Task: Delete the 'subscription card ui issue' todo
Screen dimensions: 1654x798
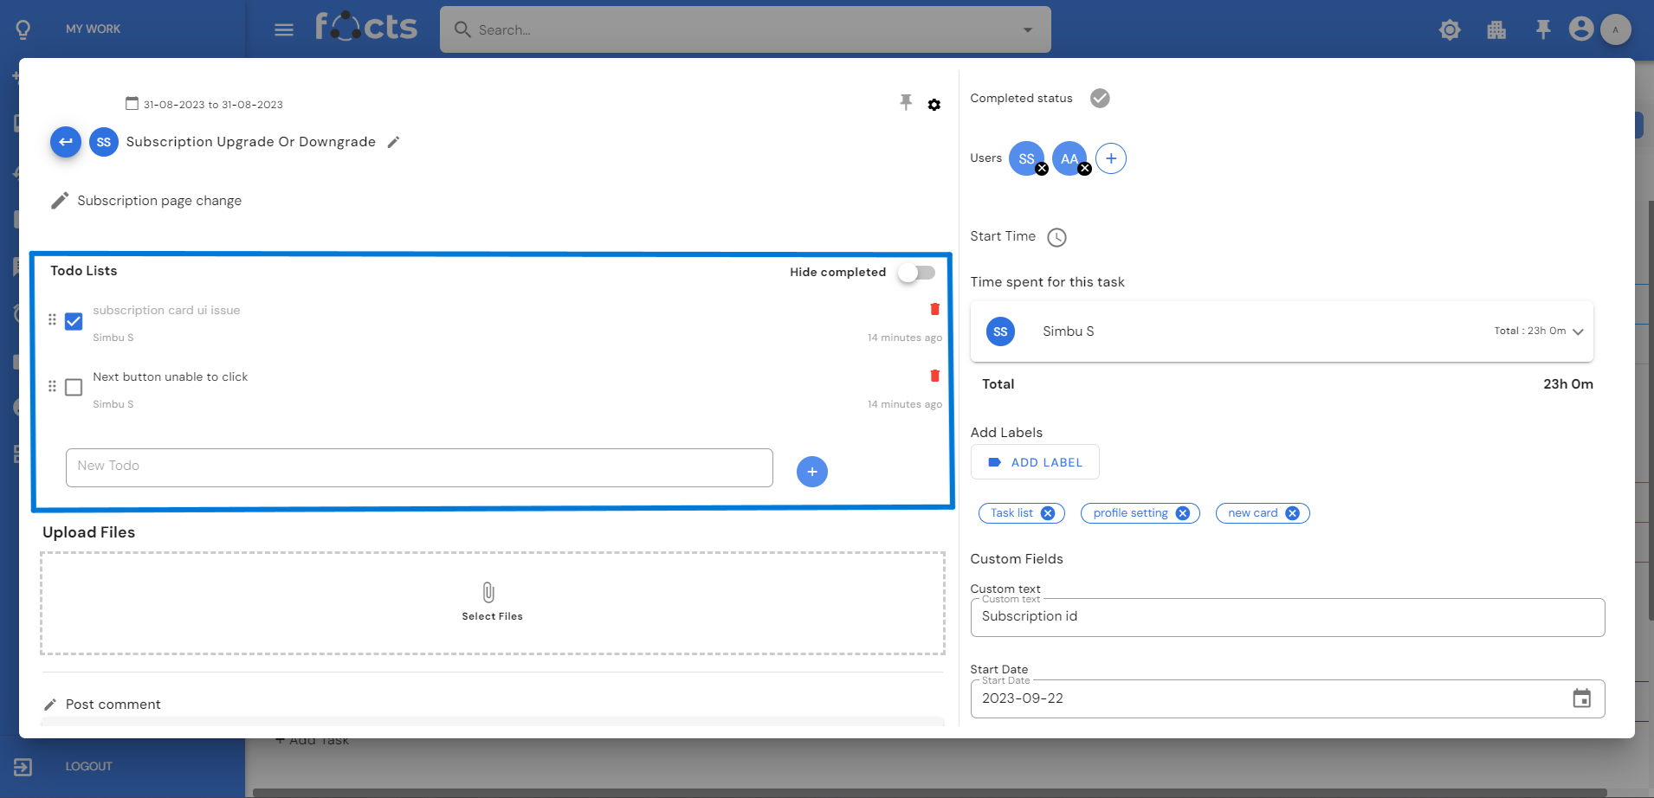Action: click(x=934, y=309)
